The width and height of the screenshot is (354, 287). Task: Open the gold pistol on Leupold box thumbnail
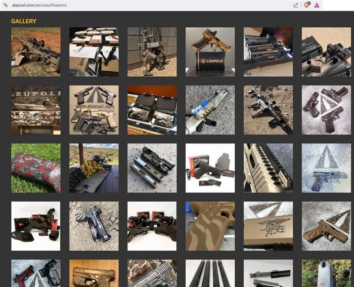point(210,52)
